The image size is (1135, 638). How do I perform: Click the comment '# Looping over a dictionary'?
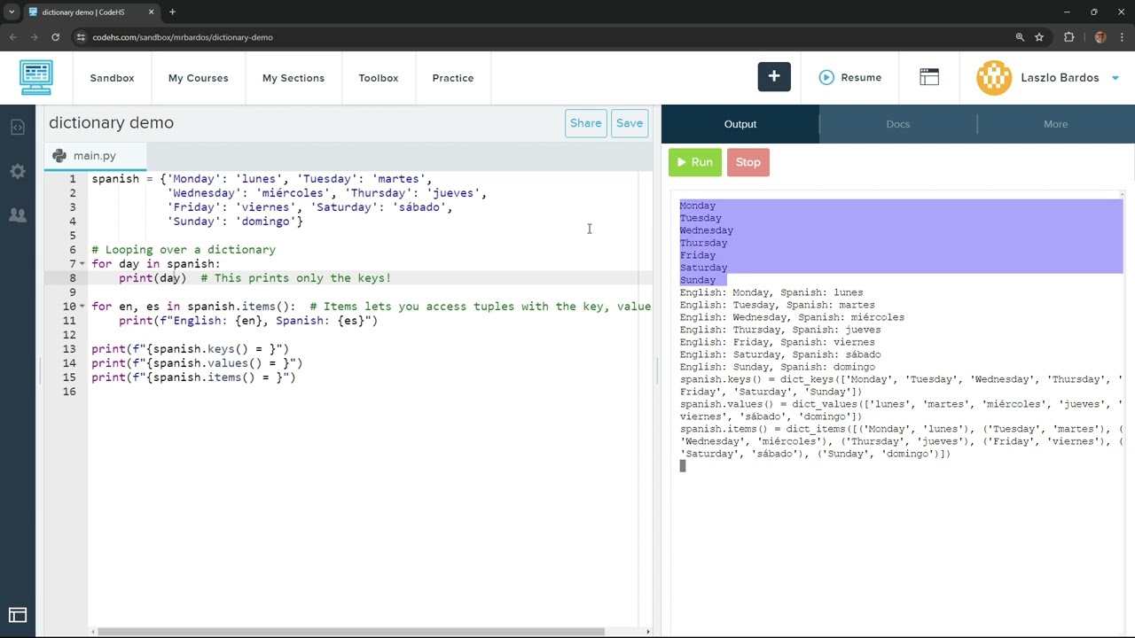(x=184, y=250)
